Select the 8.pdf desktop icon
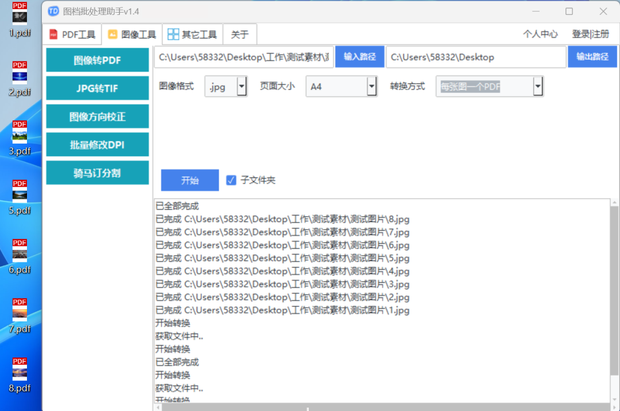620x411 pixels. click(x=20, y=375)
